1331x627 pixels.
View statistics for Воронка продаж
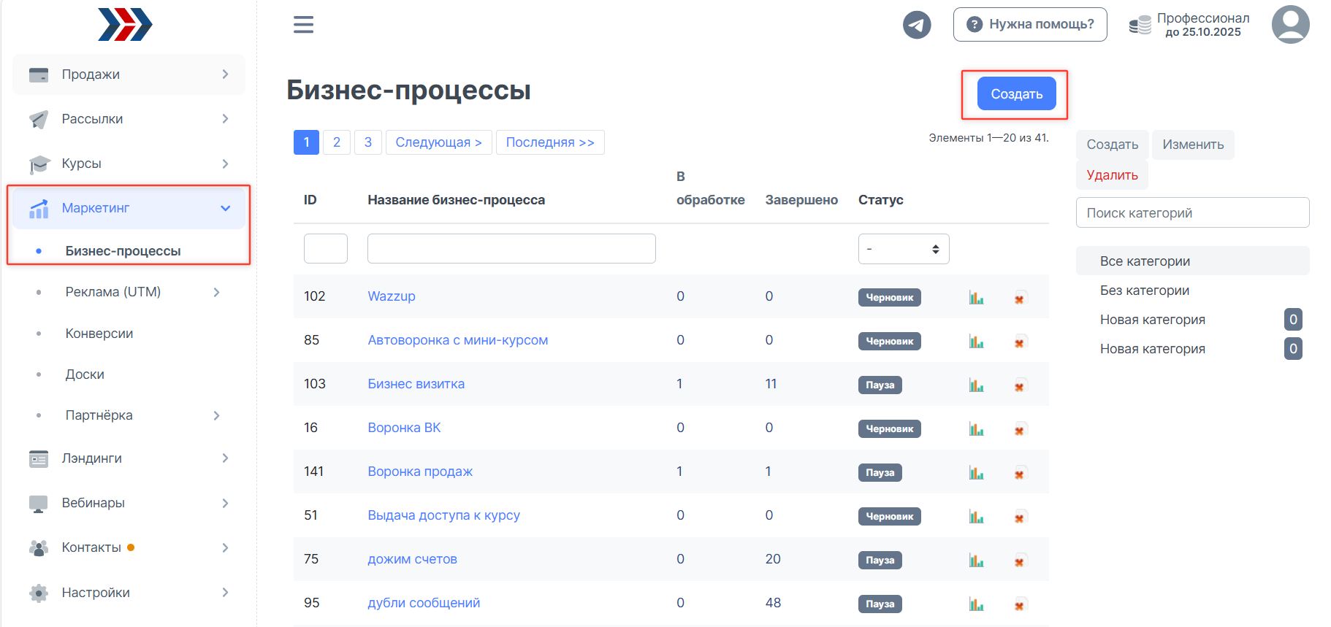pos(976,472)
